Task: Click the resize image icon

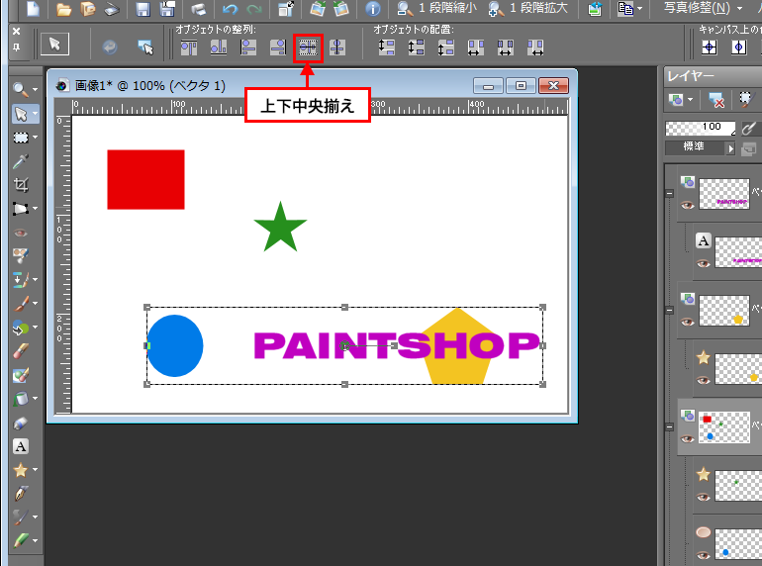Action: click(x=286, y=9)
